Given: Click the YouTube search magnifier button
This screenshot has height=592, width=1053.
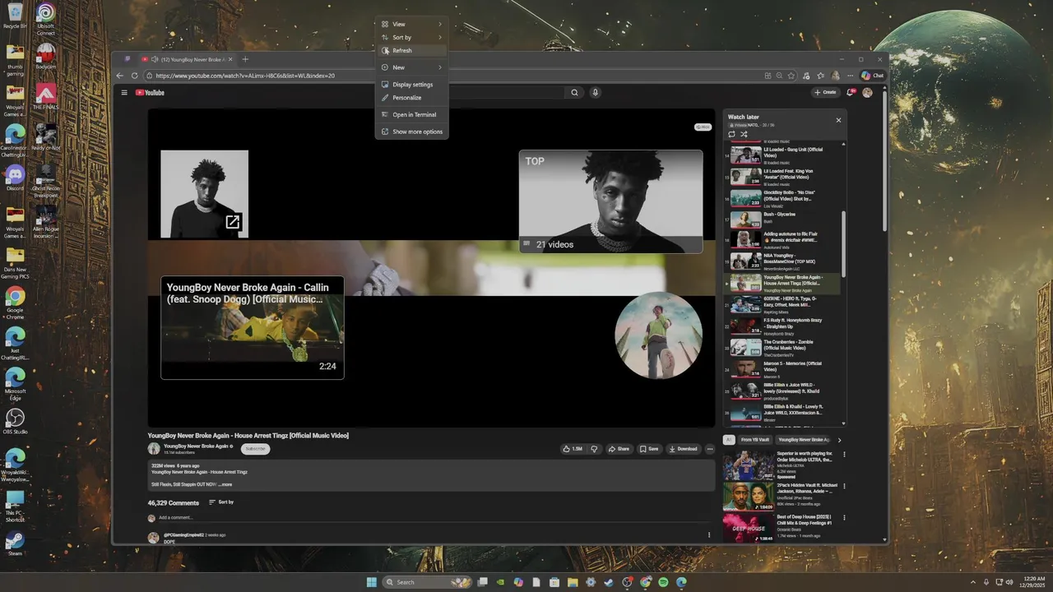Looking at the screenshot, I should click(x=574, y=93).
